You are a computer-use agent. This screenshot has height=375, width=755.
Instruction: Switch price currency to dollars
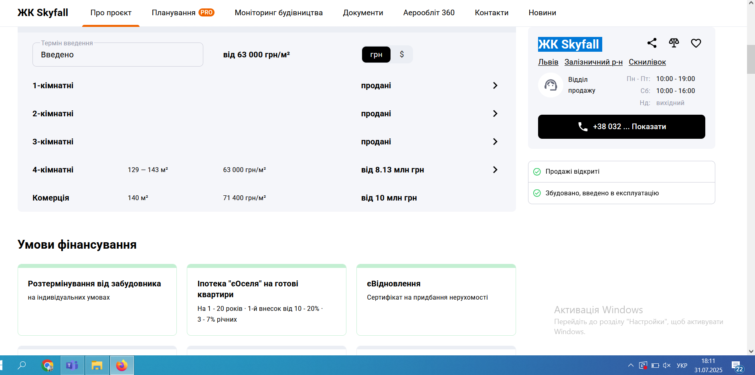402,55
